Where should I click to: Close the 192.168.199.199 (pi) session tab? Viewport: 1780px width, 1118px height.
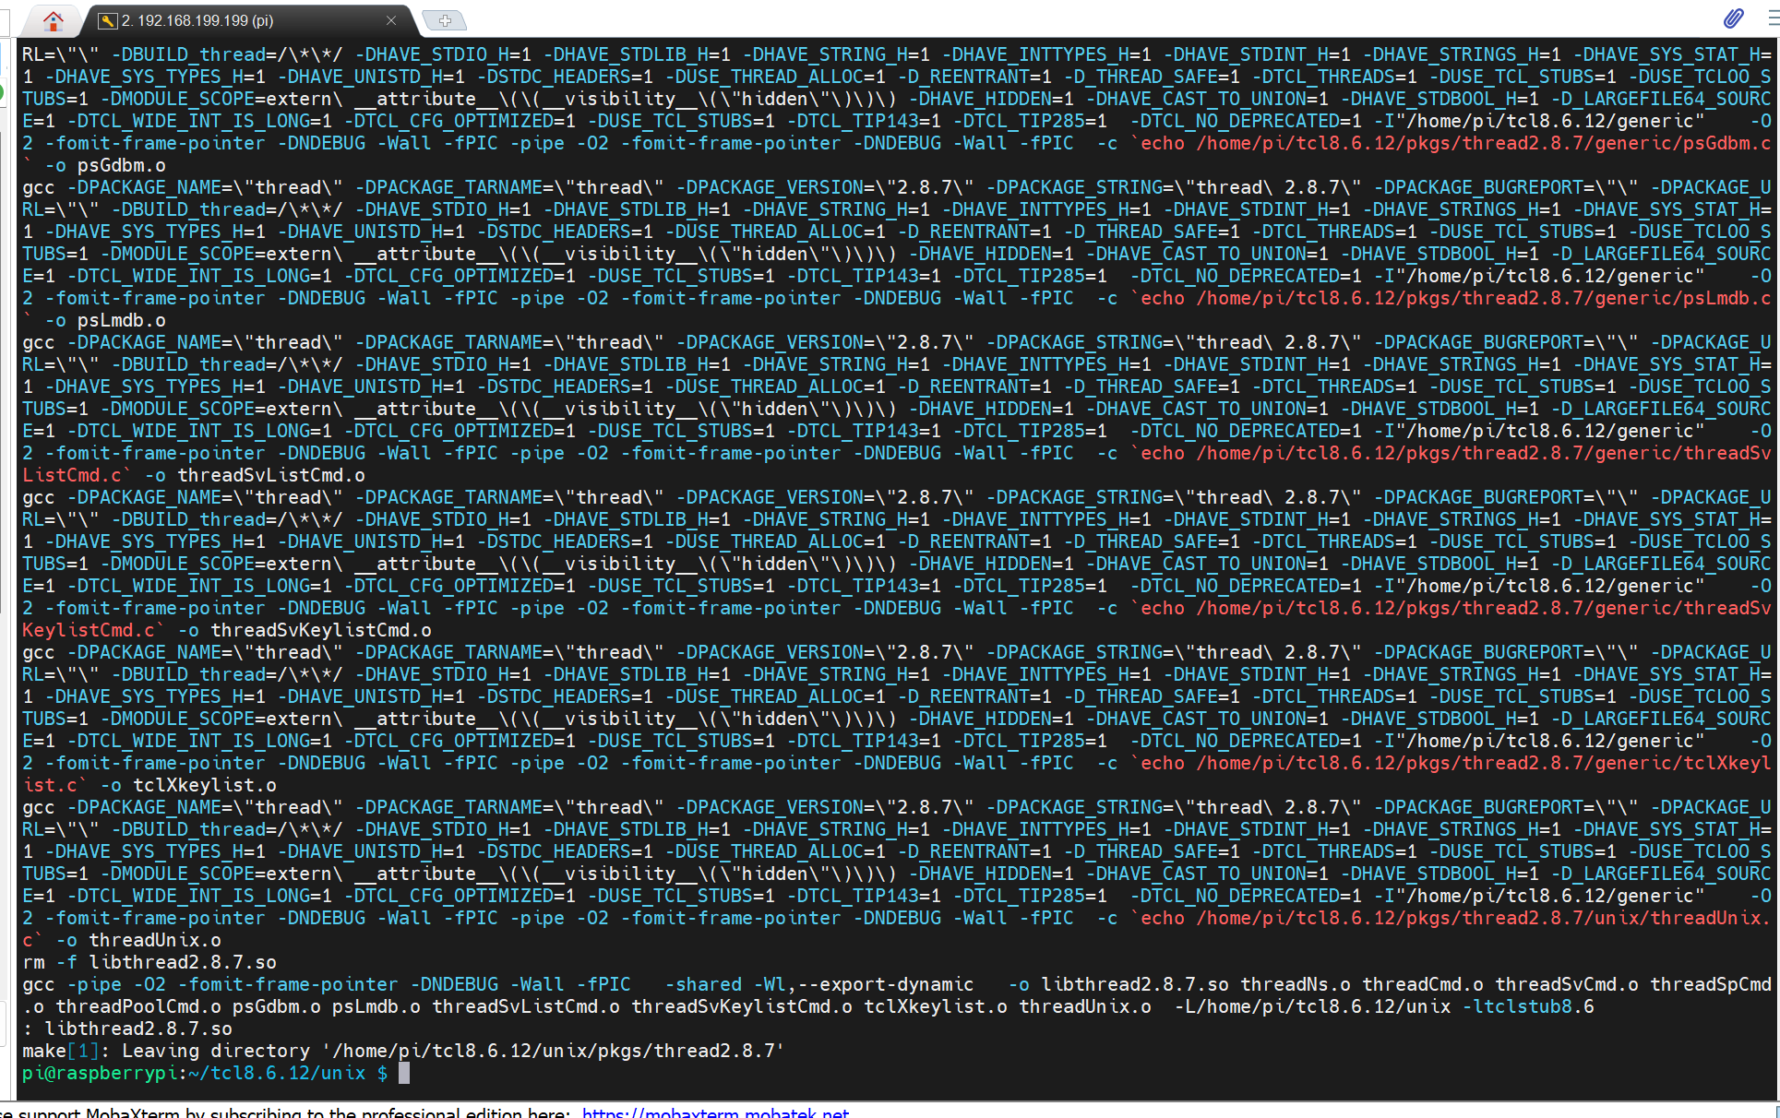tap(391, 20)
